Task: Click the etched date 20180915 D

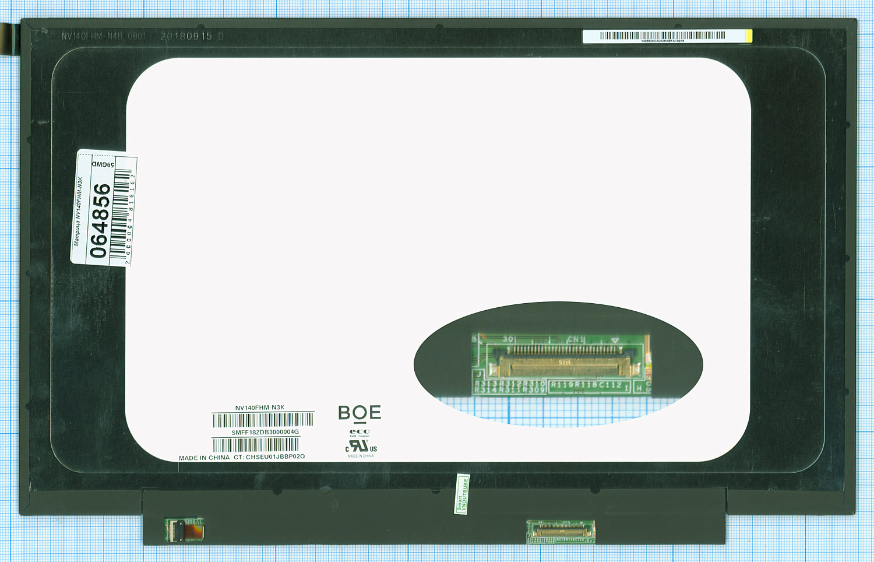Action: point(192,36)
